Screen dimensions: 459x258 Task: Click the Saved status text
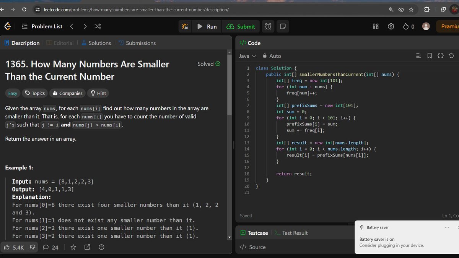246,216
